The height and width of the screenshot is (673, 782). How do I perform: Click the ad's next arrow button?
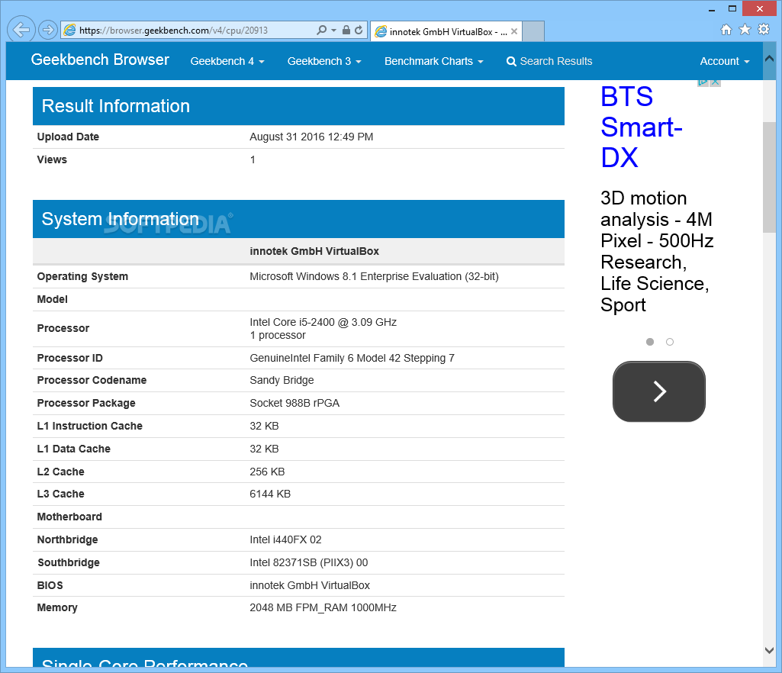[x=659, y=391]
